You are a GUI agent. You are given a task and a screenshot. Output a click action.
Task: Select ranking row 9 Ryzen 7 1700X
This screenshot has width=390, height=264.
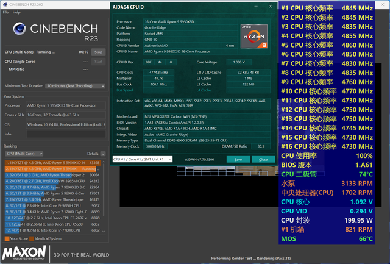pos(52,212)
